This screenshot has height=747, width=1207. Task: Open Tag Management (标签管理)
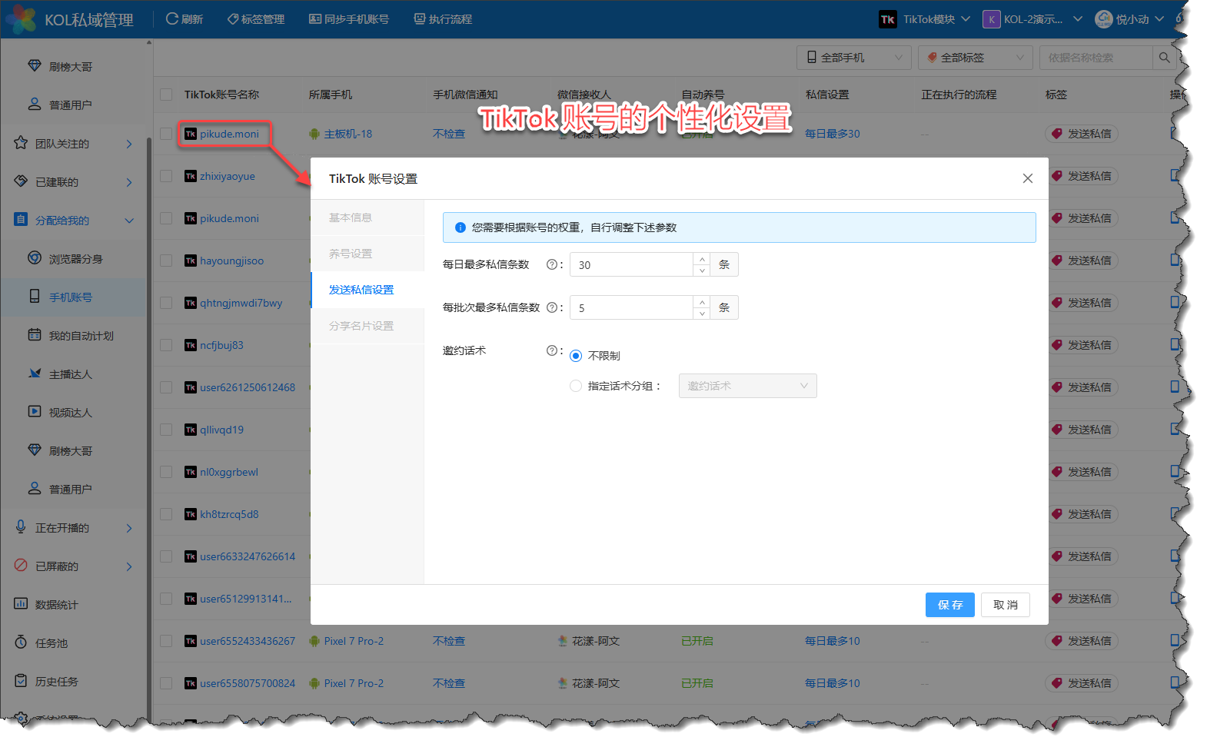coord(256,19)
